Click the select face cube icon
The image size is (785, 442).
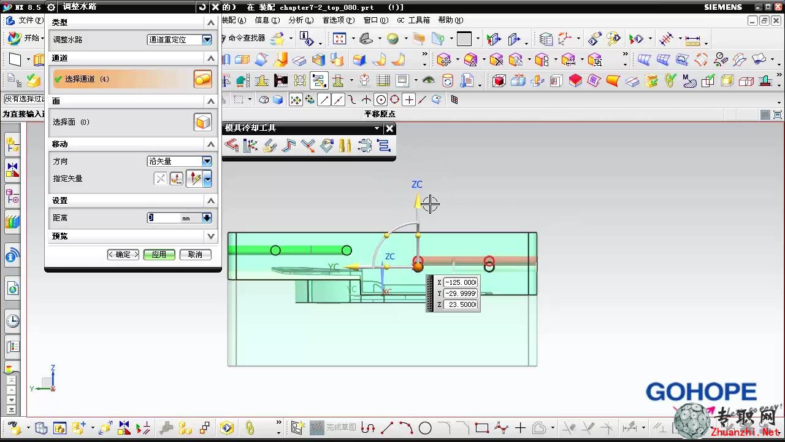click(202, 122)
